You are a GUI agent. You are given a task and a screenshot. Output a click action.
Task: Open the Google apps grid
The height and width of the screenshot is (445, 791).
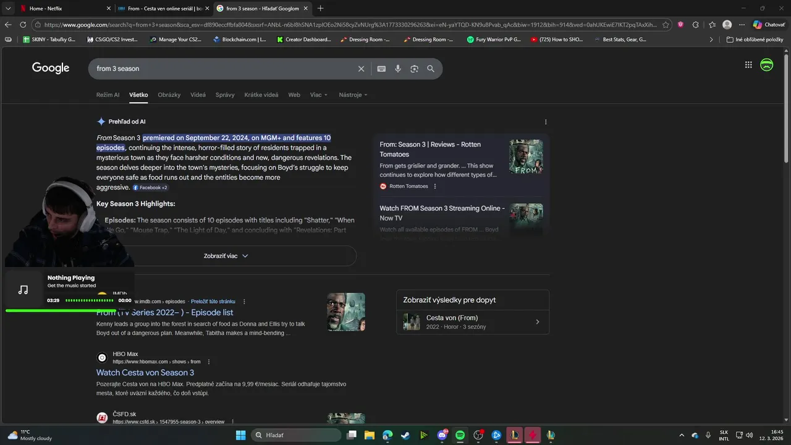point(748,65)
